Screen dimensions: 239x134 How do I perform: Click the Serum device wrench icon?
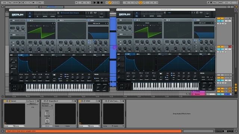coord(10,101)
